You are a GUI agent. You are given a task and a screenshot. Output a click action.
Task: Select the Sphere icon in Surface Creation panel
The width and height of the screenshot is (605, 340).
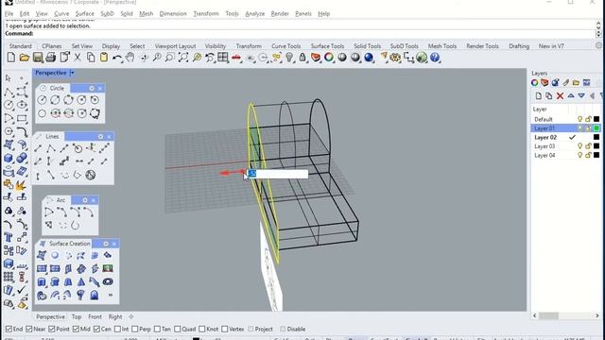pyautogui.click(x=55, y=255)
